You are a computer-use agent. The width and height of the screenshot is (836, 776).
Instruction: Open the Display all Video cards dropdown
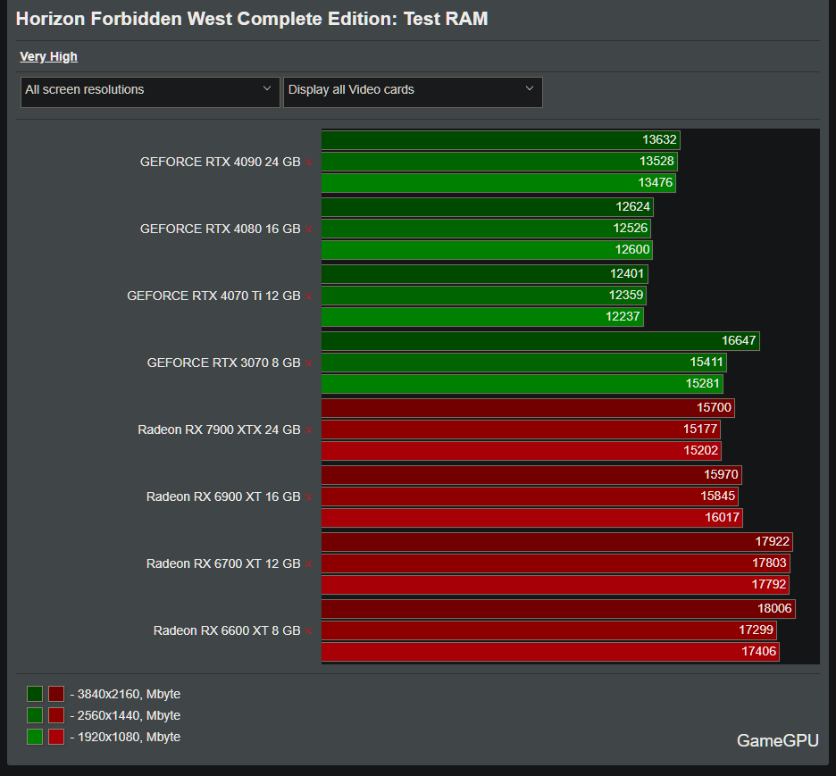[x=413, y=92]
